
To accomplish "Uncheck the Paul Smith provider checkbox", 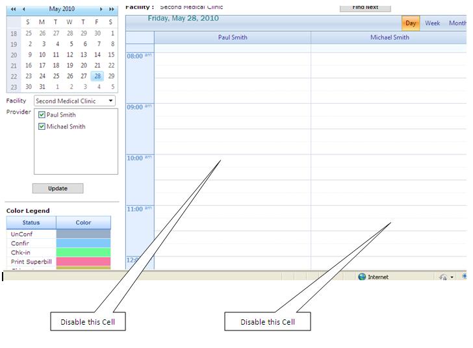I will [x=42, y=115].
